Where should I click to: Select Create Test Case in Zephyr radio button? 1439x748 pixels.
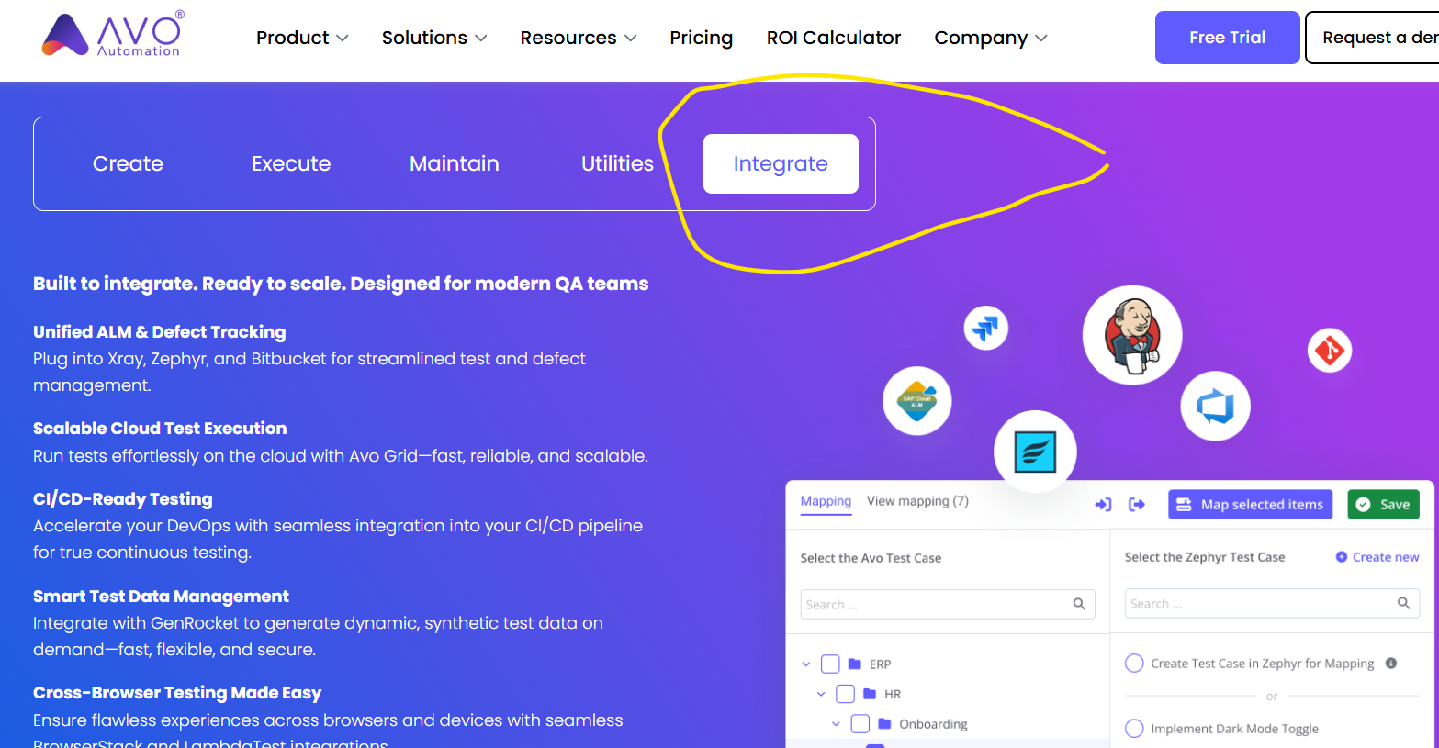click(1134, 664)
